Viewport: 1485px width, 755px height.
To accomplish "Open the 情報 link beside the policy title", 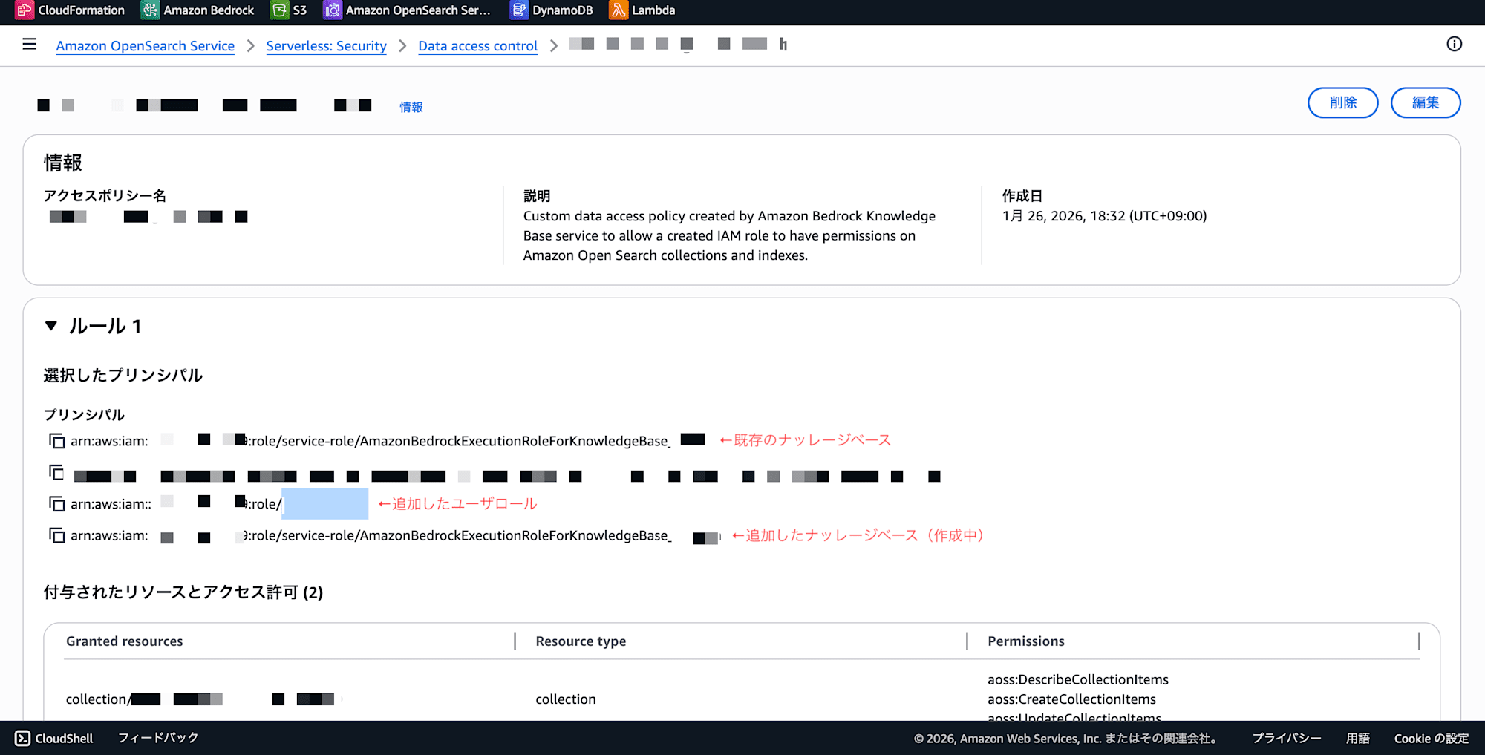I will (x=411, y=107).
